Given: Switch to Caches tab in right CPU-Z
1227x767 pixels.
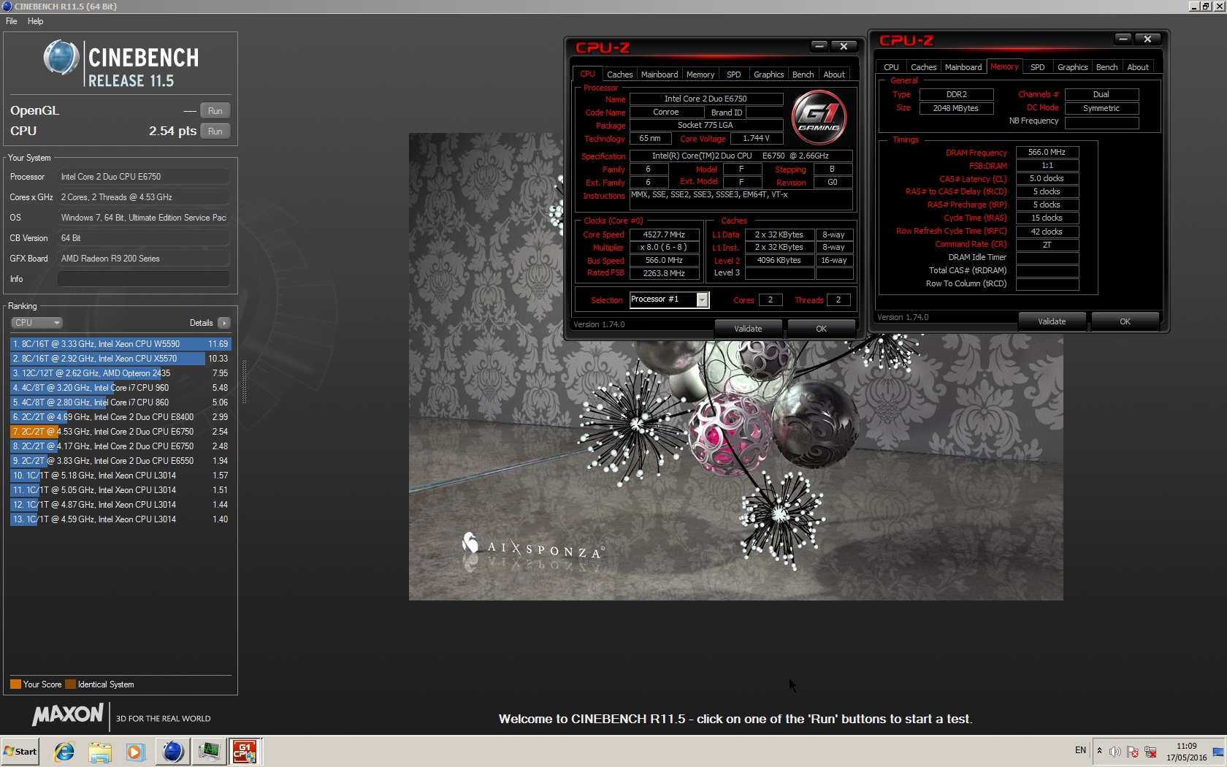Looking at the screenshot, I should 923,67.
